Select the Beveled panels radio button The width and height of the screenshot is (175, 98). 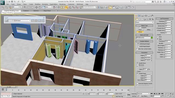tap(158, 43)
